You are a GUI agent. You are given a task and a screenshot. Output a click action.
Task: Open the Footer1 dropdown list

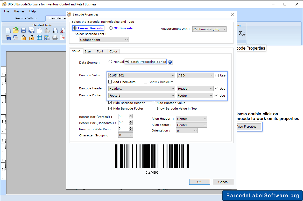coord(142,96)
